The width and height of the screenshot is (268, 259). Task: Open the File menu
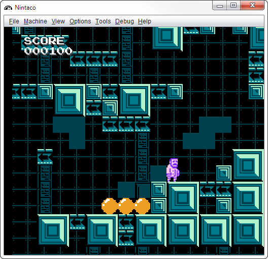(x=14, y=21)
